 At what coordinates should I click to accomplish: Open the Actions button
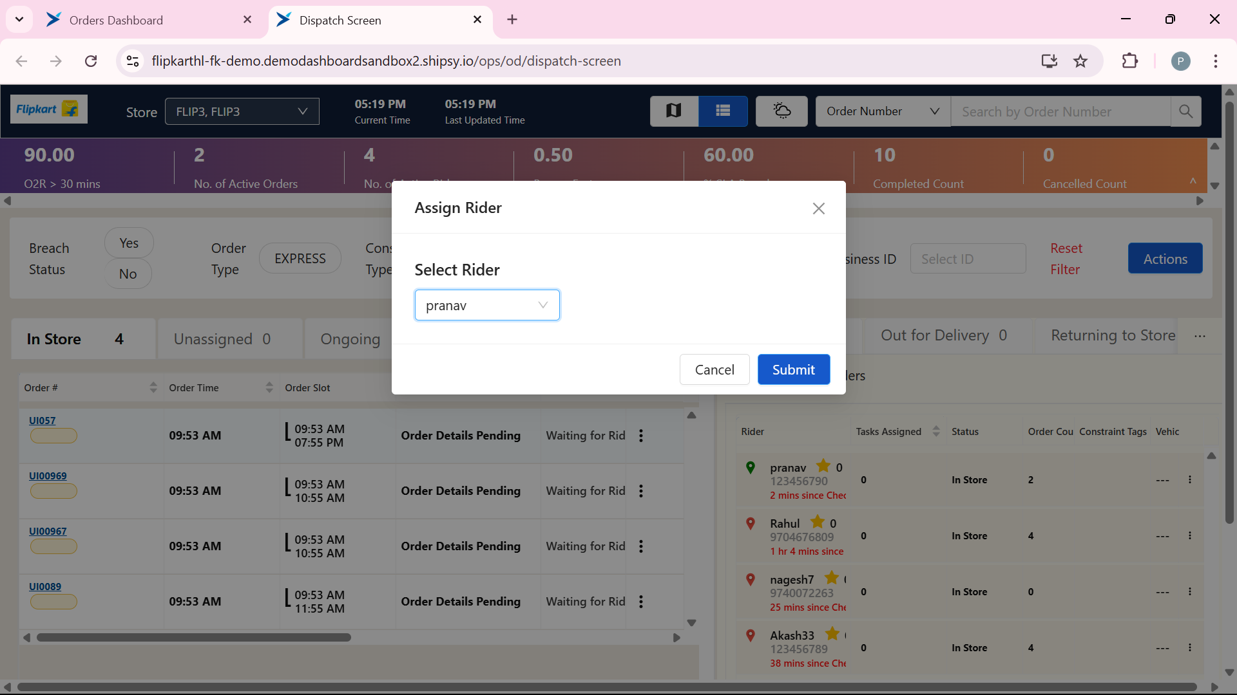(x=1165, y=259)
